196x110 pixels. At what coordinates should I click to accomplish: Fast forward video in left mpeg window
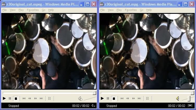point(35,99)
